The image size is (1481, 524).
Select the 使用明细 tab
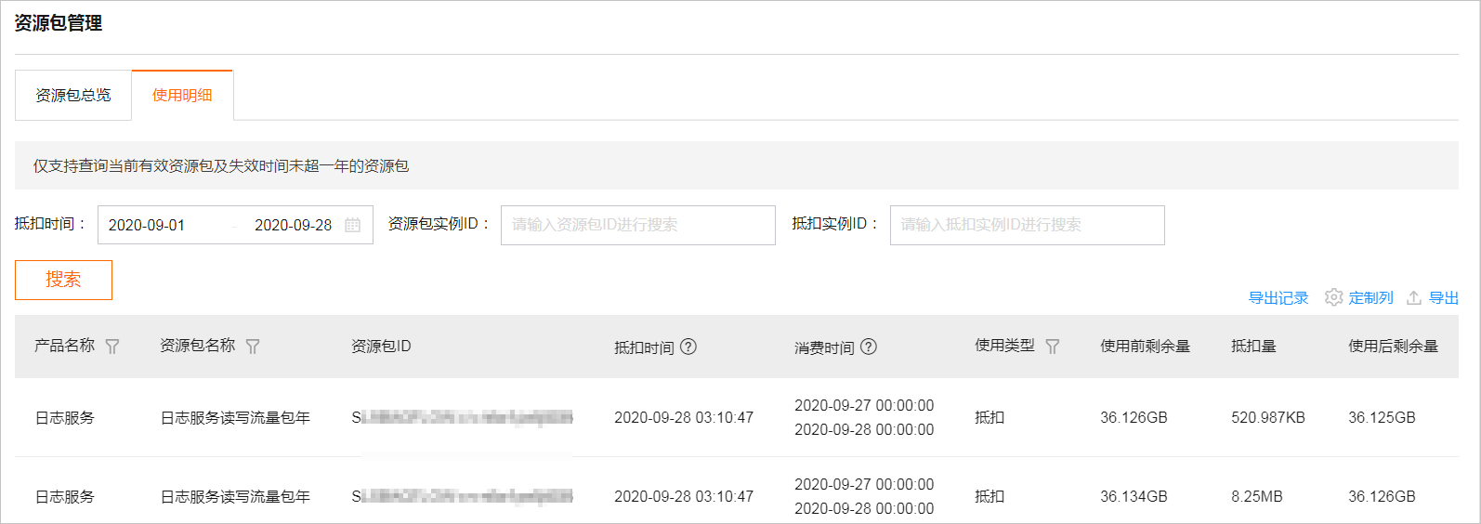(182, 95)
